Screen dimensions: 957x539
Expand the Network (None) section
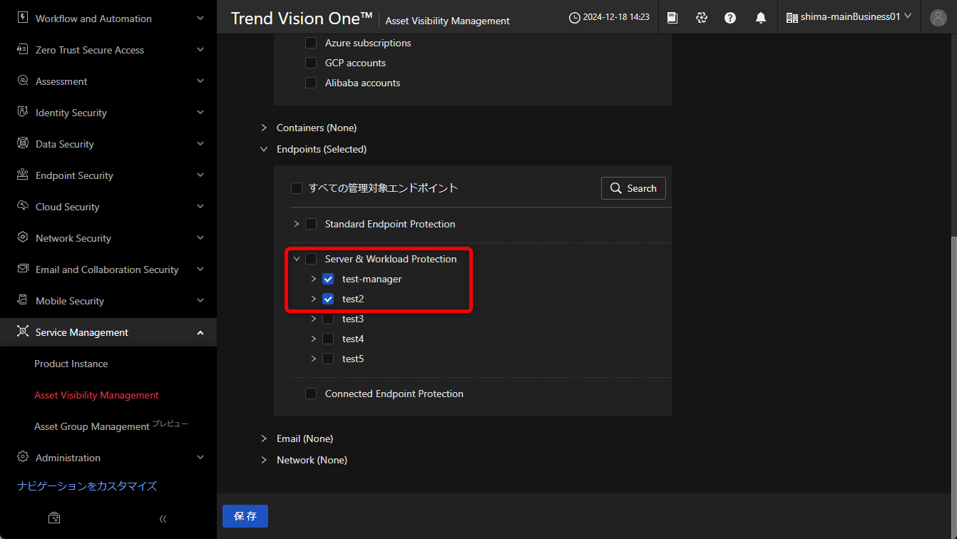coord(264,460)
